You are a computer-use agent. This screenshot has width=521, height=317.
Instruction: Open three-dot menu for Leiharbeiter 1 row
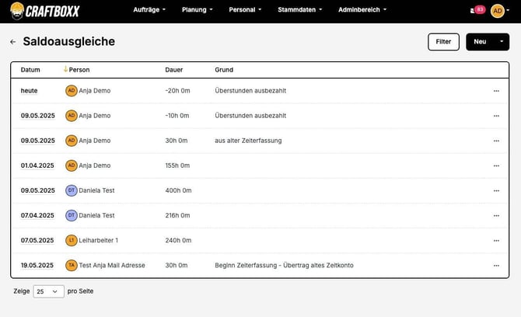[x=496, y=240]
